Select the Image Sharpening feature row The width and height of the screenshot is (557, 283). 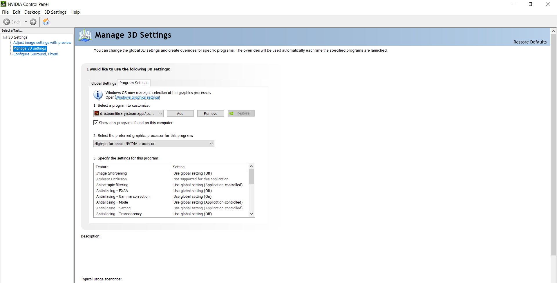(x=171, y=173)
